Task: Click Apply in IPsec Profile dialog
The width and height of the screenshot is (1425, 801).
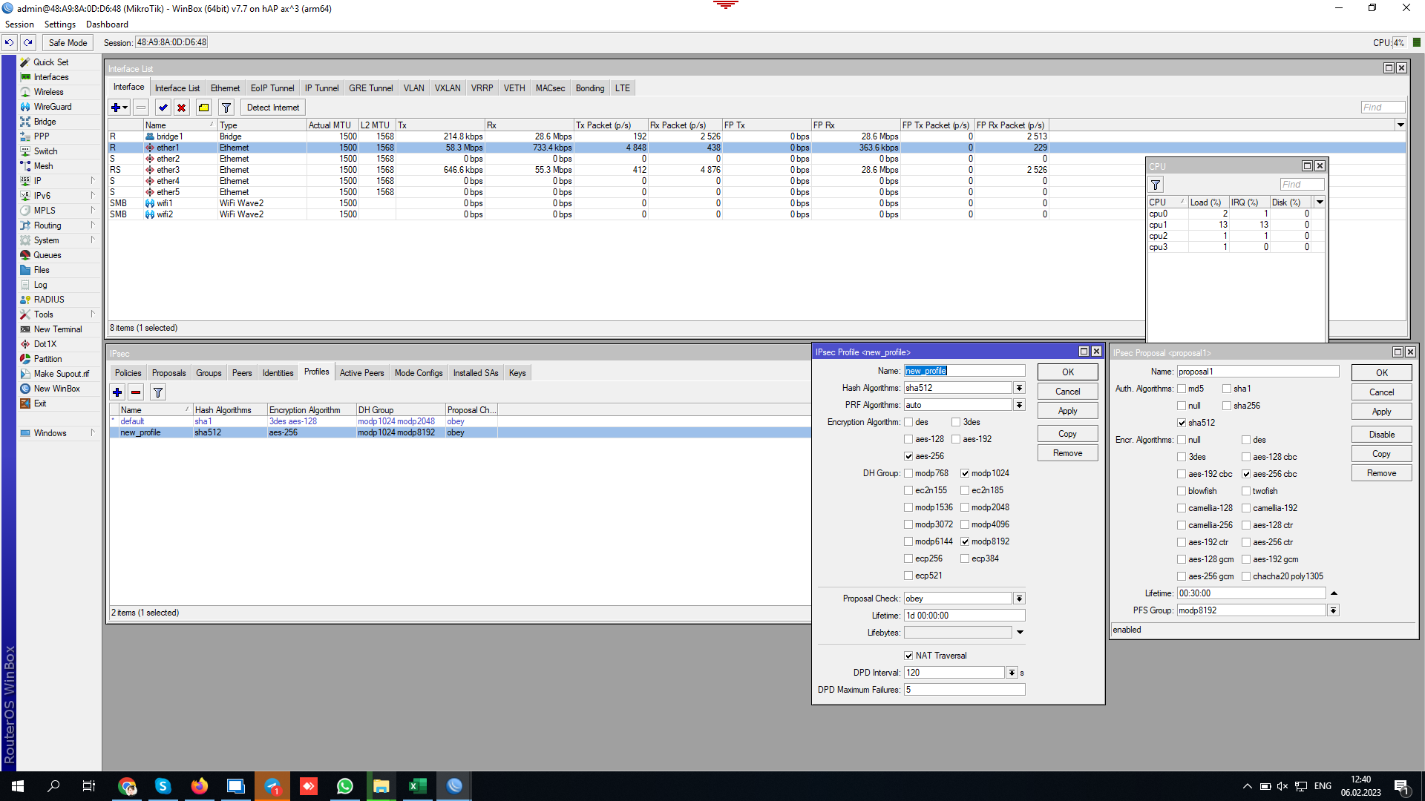Action: 1067,411
